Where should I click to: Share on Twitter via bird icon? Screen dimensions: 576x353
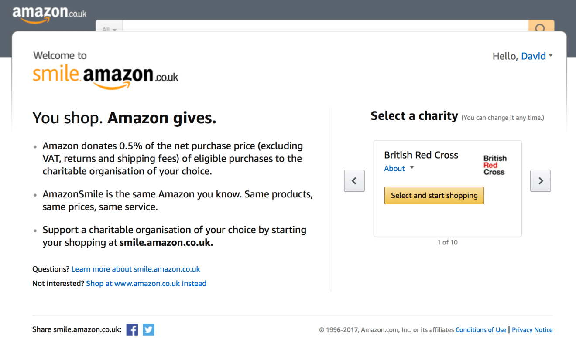(148, 330)
